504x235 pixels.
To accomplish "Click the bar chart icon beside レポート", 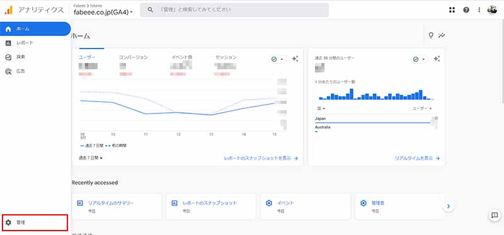I will 8,43.
